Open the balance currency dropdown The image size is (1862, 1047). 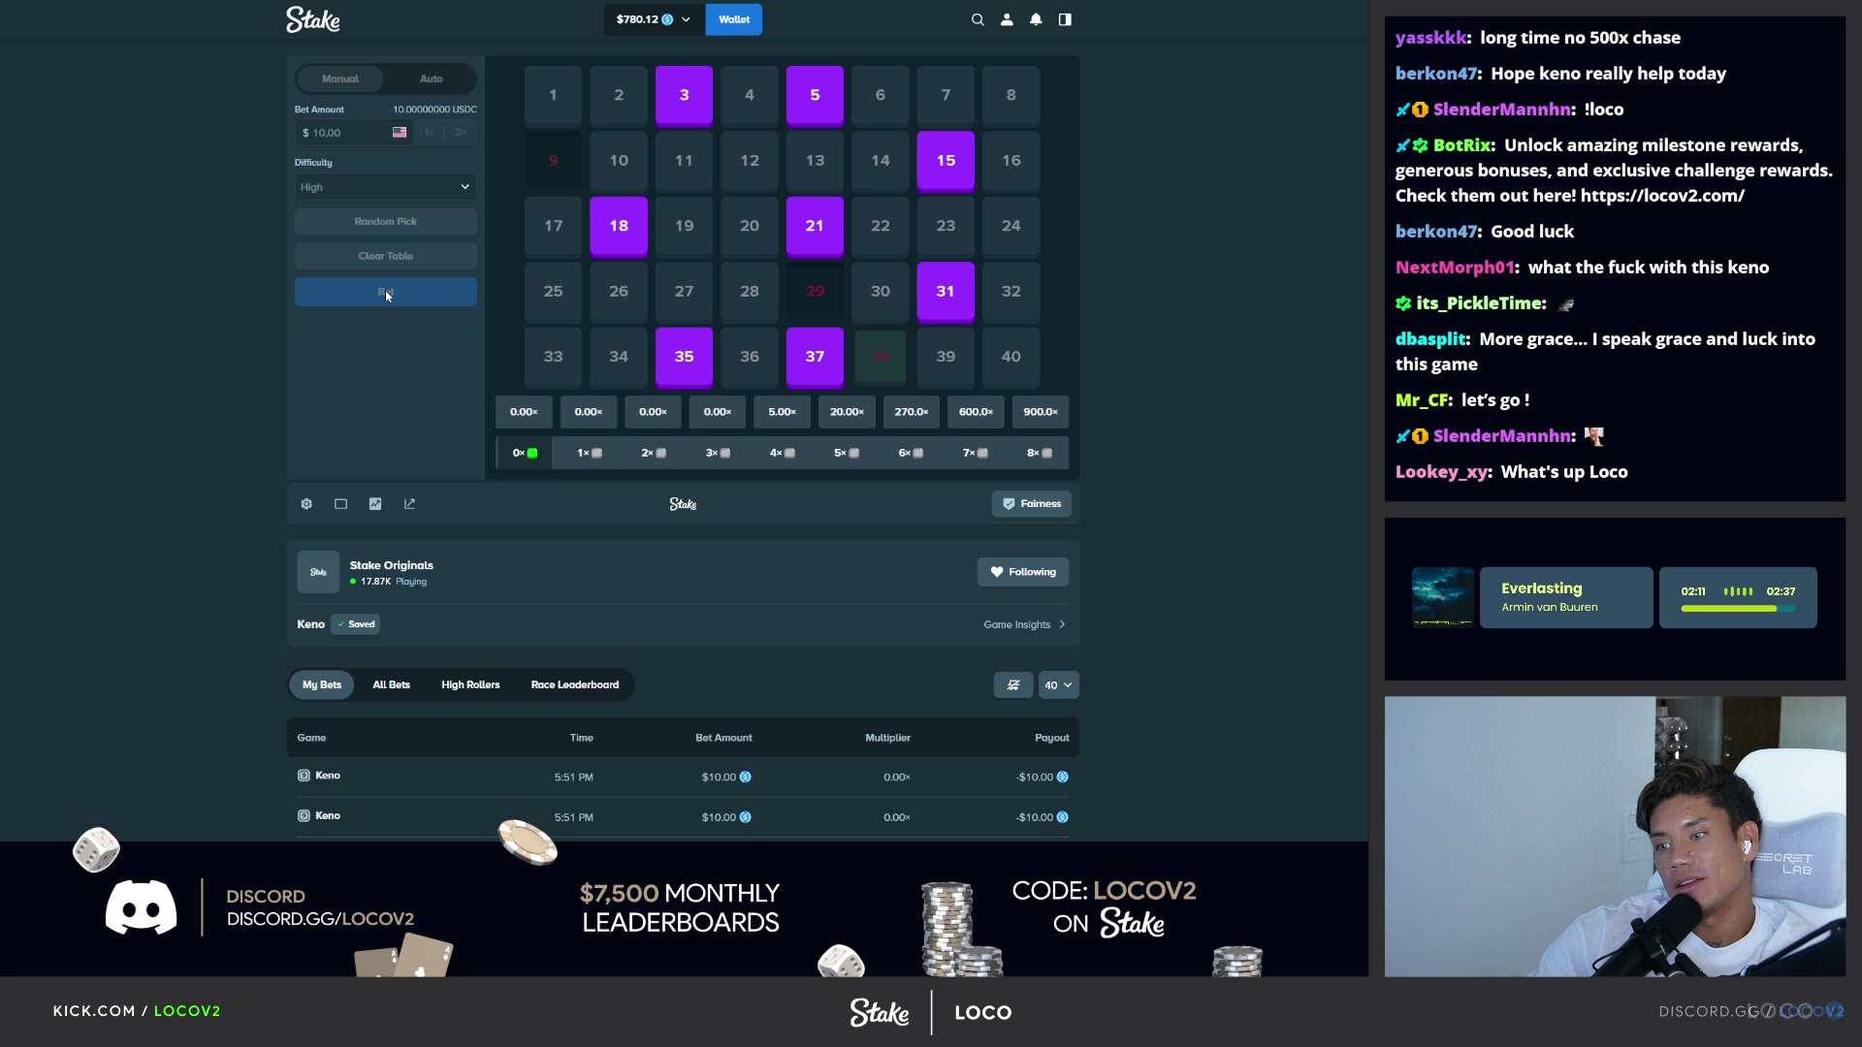(x=654, y=19)
